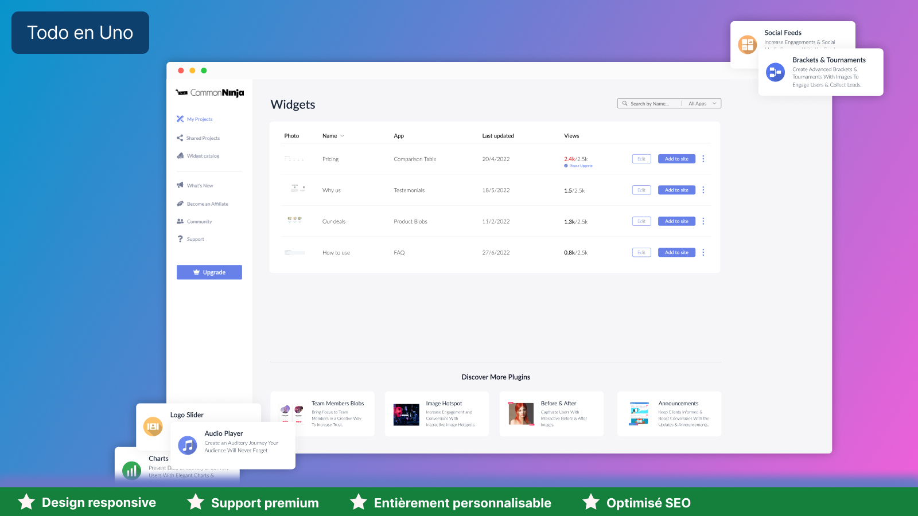The height and width of the screenshot is (516, 918).
Task: Click the Widget catalog icon
Action: [180, 155]
